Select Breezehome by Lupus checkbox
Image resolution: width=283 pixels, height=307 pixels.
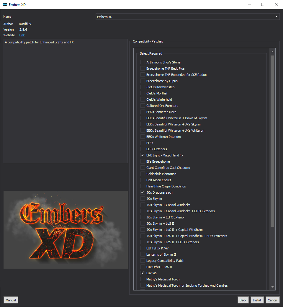click(143, 81)
